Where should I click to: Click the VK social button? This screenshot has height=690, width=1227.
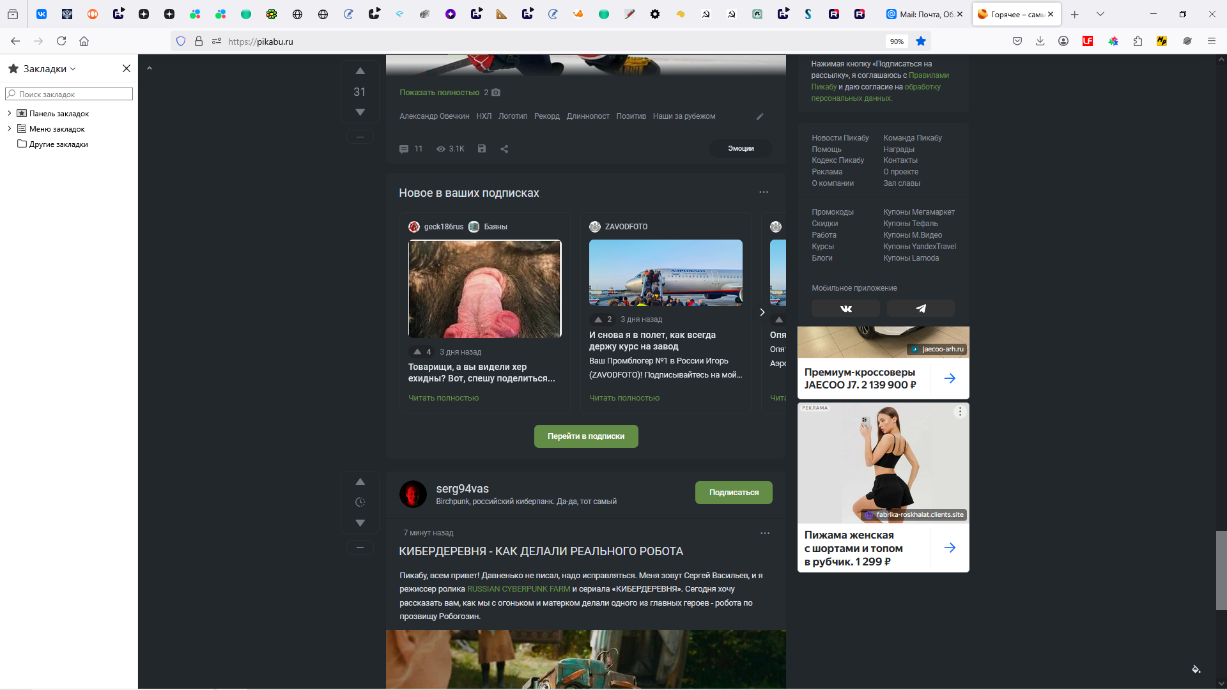845,309
